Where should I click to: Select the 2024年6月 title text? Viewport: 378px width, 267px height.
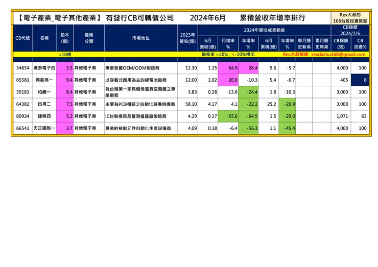click(x=208, y=18)
